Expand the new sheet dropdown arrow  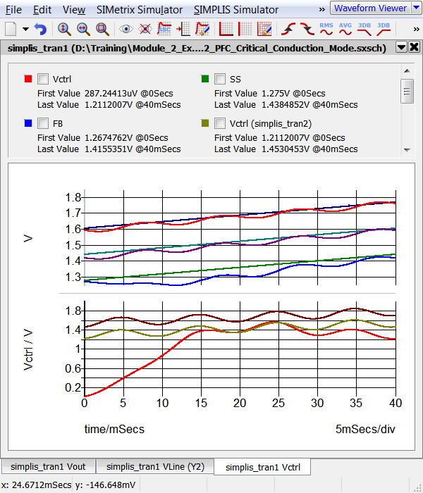coord(26,29)
